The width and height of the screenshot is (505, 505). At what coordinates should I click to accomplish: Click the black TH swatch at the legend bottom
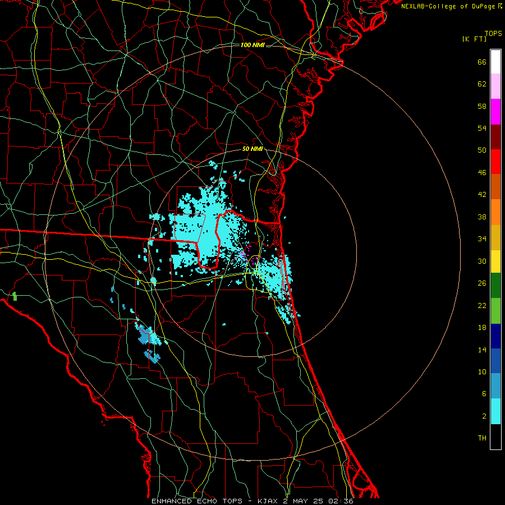click(495, 437)
